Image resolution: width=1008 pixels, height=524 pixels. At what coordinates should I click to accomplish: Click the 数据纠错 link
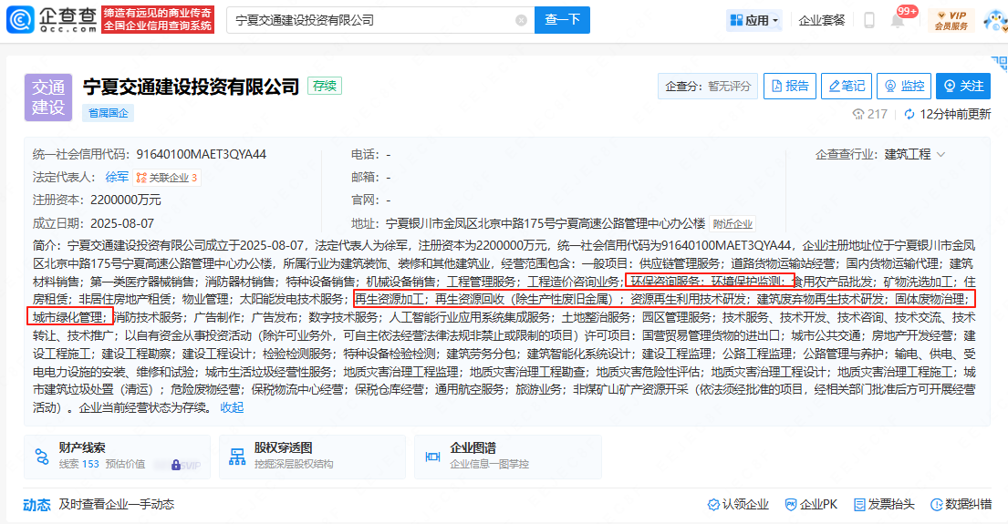point(961,505)
